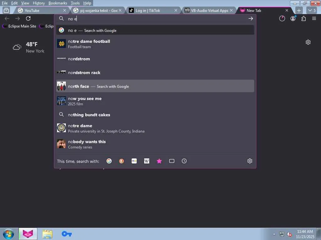
Task: Click the Notre Dame football logo thumbnail
Action: [x=61, y=43]
